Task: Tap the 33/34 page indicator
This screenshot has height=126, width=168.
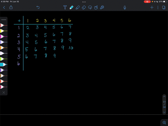Action: [x=164, y=104]
